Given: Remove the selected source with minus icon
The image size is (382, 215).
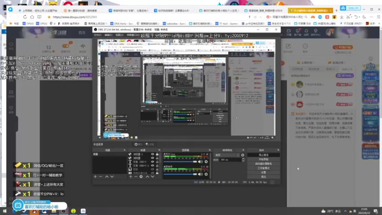Looking at the screenshot, I should point(136,176).
